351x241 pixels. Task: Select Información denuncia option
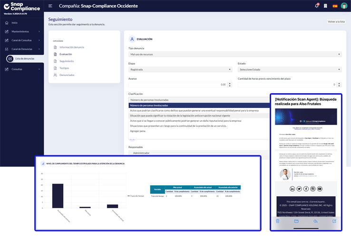(72, 47)
